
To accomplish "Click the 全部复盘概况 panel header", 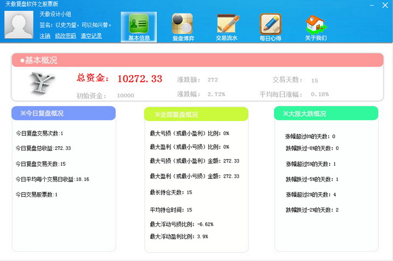I will coord(196,114).
